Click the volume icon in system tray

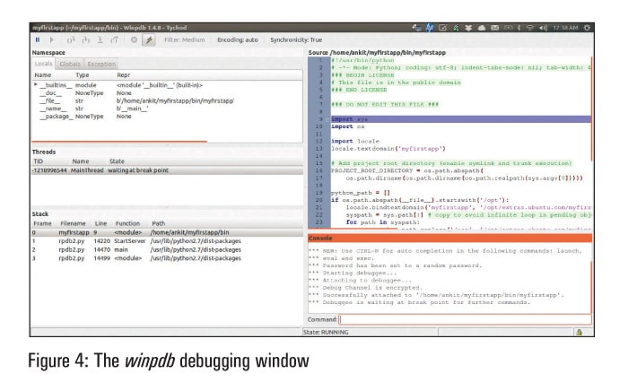(541, 29)
